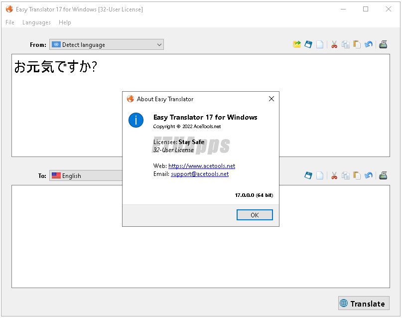Image resolution: width=402 pixels, height=318 pixels.
Task: Save translated text with floppy icon
Action: tap(308, 175)
